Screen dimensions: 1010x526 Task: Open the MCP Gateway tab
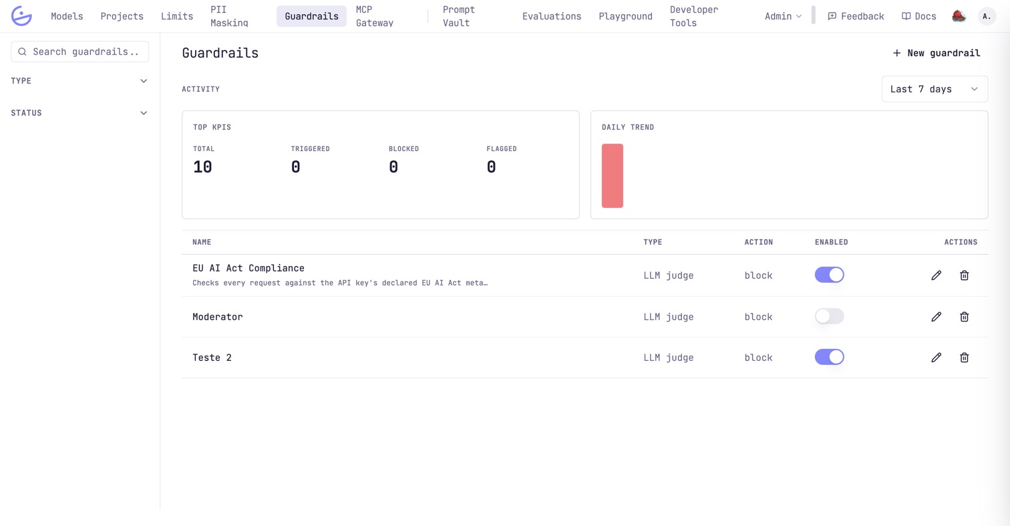pos(375,16)
